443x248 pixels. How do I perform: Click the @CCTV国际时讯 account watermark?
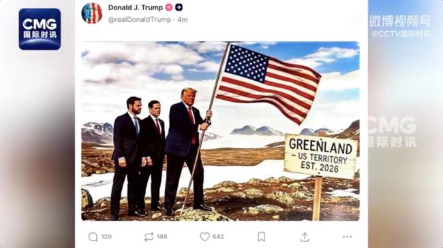(401, 34)
